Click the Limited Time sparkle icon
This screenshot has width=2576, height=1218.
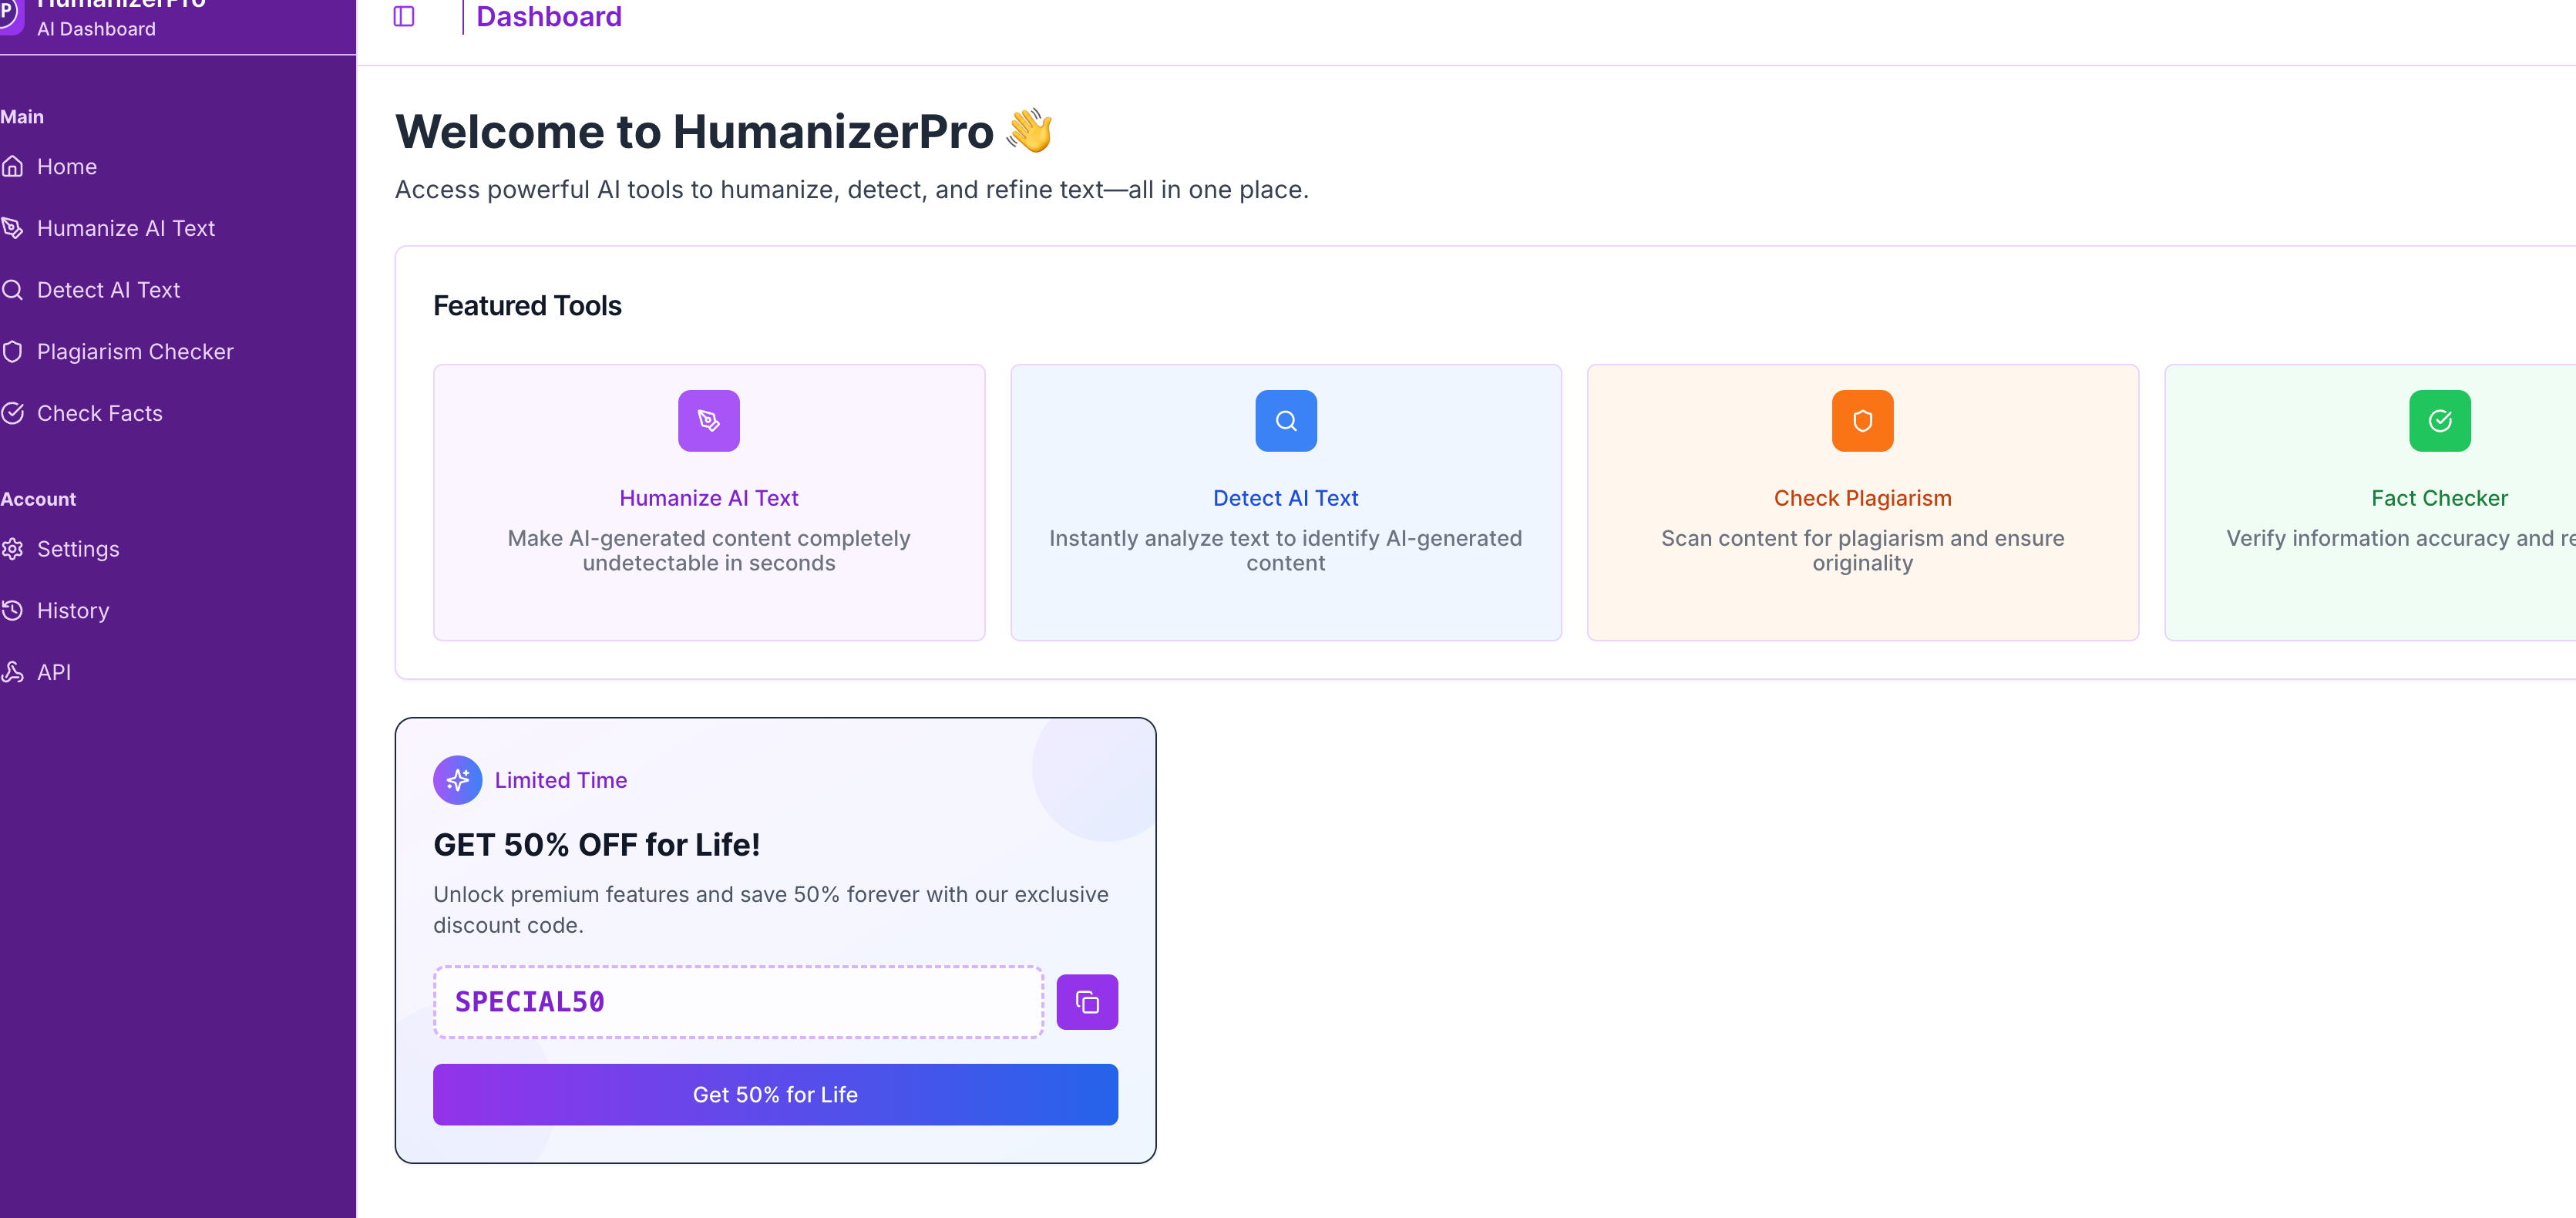pyautogui.click(x=458, y=780)
